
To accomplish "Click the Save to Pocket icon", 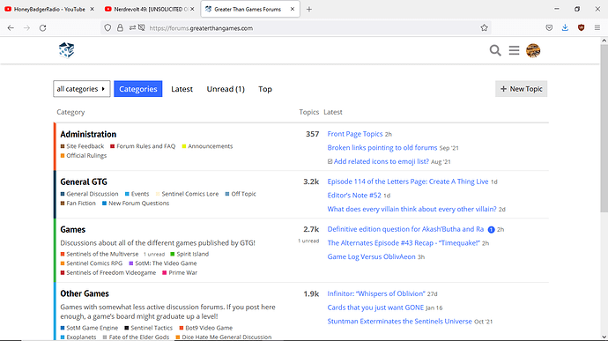I will [549, 27].
